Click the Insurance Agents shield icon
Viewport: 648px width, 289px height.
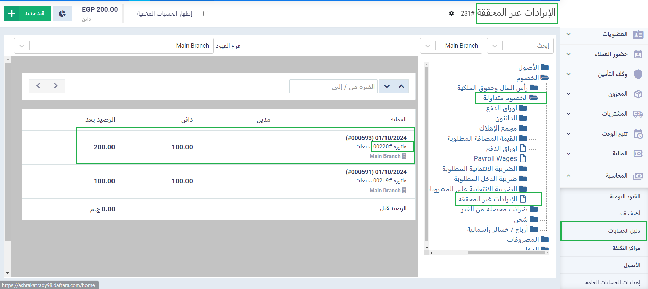[x=638, y=74]
